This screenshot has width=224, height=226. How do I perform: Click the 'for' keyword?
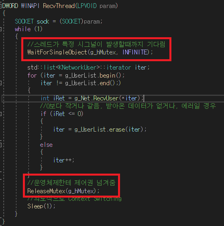pyautogui.click(x=32, y=75)
